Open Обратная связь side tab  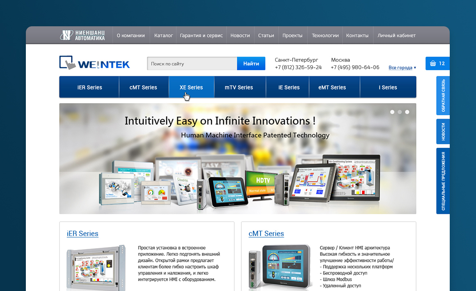pos(443,96)
